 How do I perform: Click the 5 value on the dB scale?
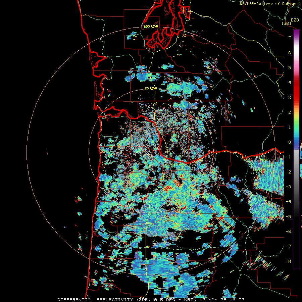290,67
